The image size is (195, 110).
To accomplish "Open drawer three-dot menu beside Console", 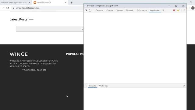I will pos(86,86).
